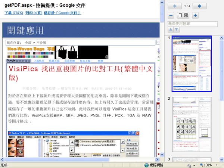Go to the previous page with the left arrow
The width and height of the screenshot is (224, 168).
pyautogui.click(x=175, y=6)
